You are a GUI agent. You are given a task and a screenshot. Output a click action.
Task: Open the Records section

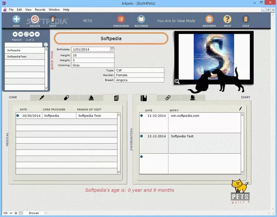(141, 19)
